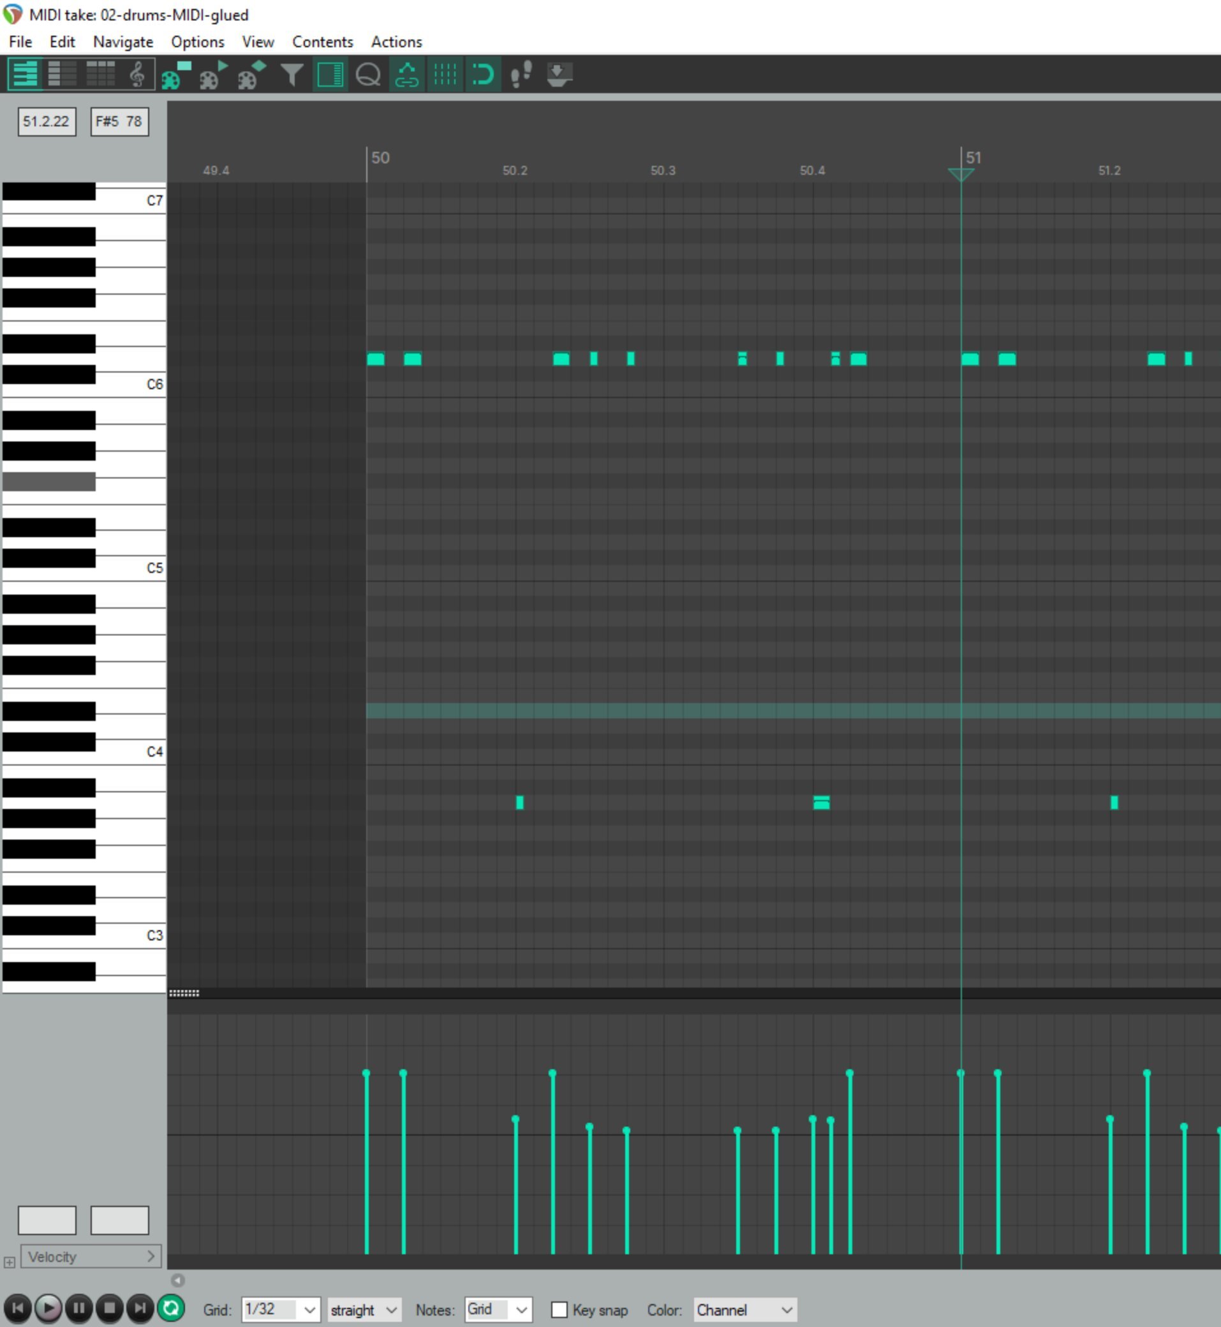Open the Contents menu
Viewport: 1221px width, 1327px height.
(x=322, y=41)
